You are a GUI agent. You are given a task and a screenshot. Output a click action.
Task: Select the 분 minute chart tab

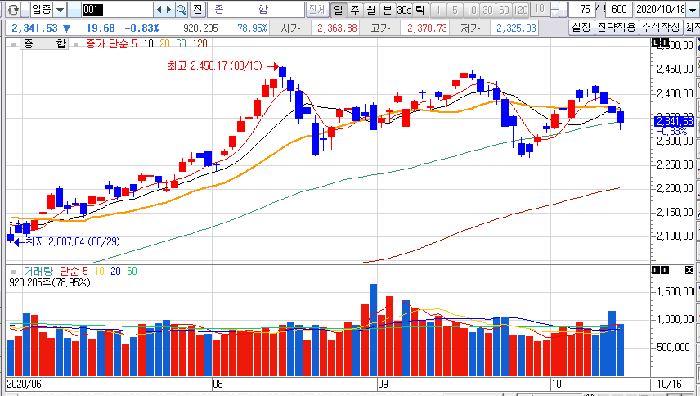[387, 9]
